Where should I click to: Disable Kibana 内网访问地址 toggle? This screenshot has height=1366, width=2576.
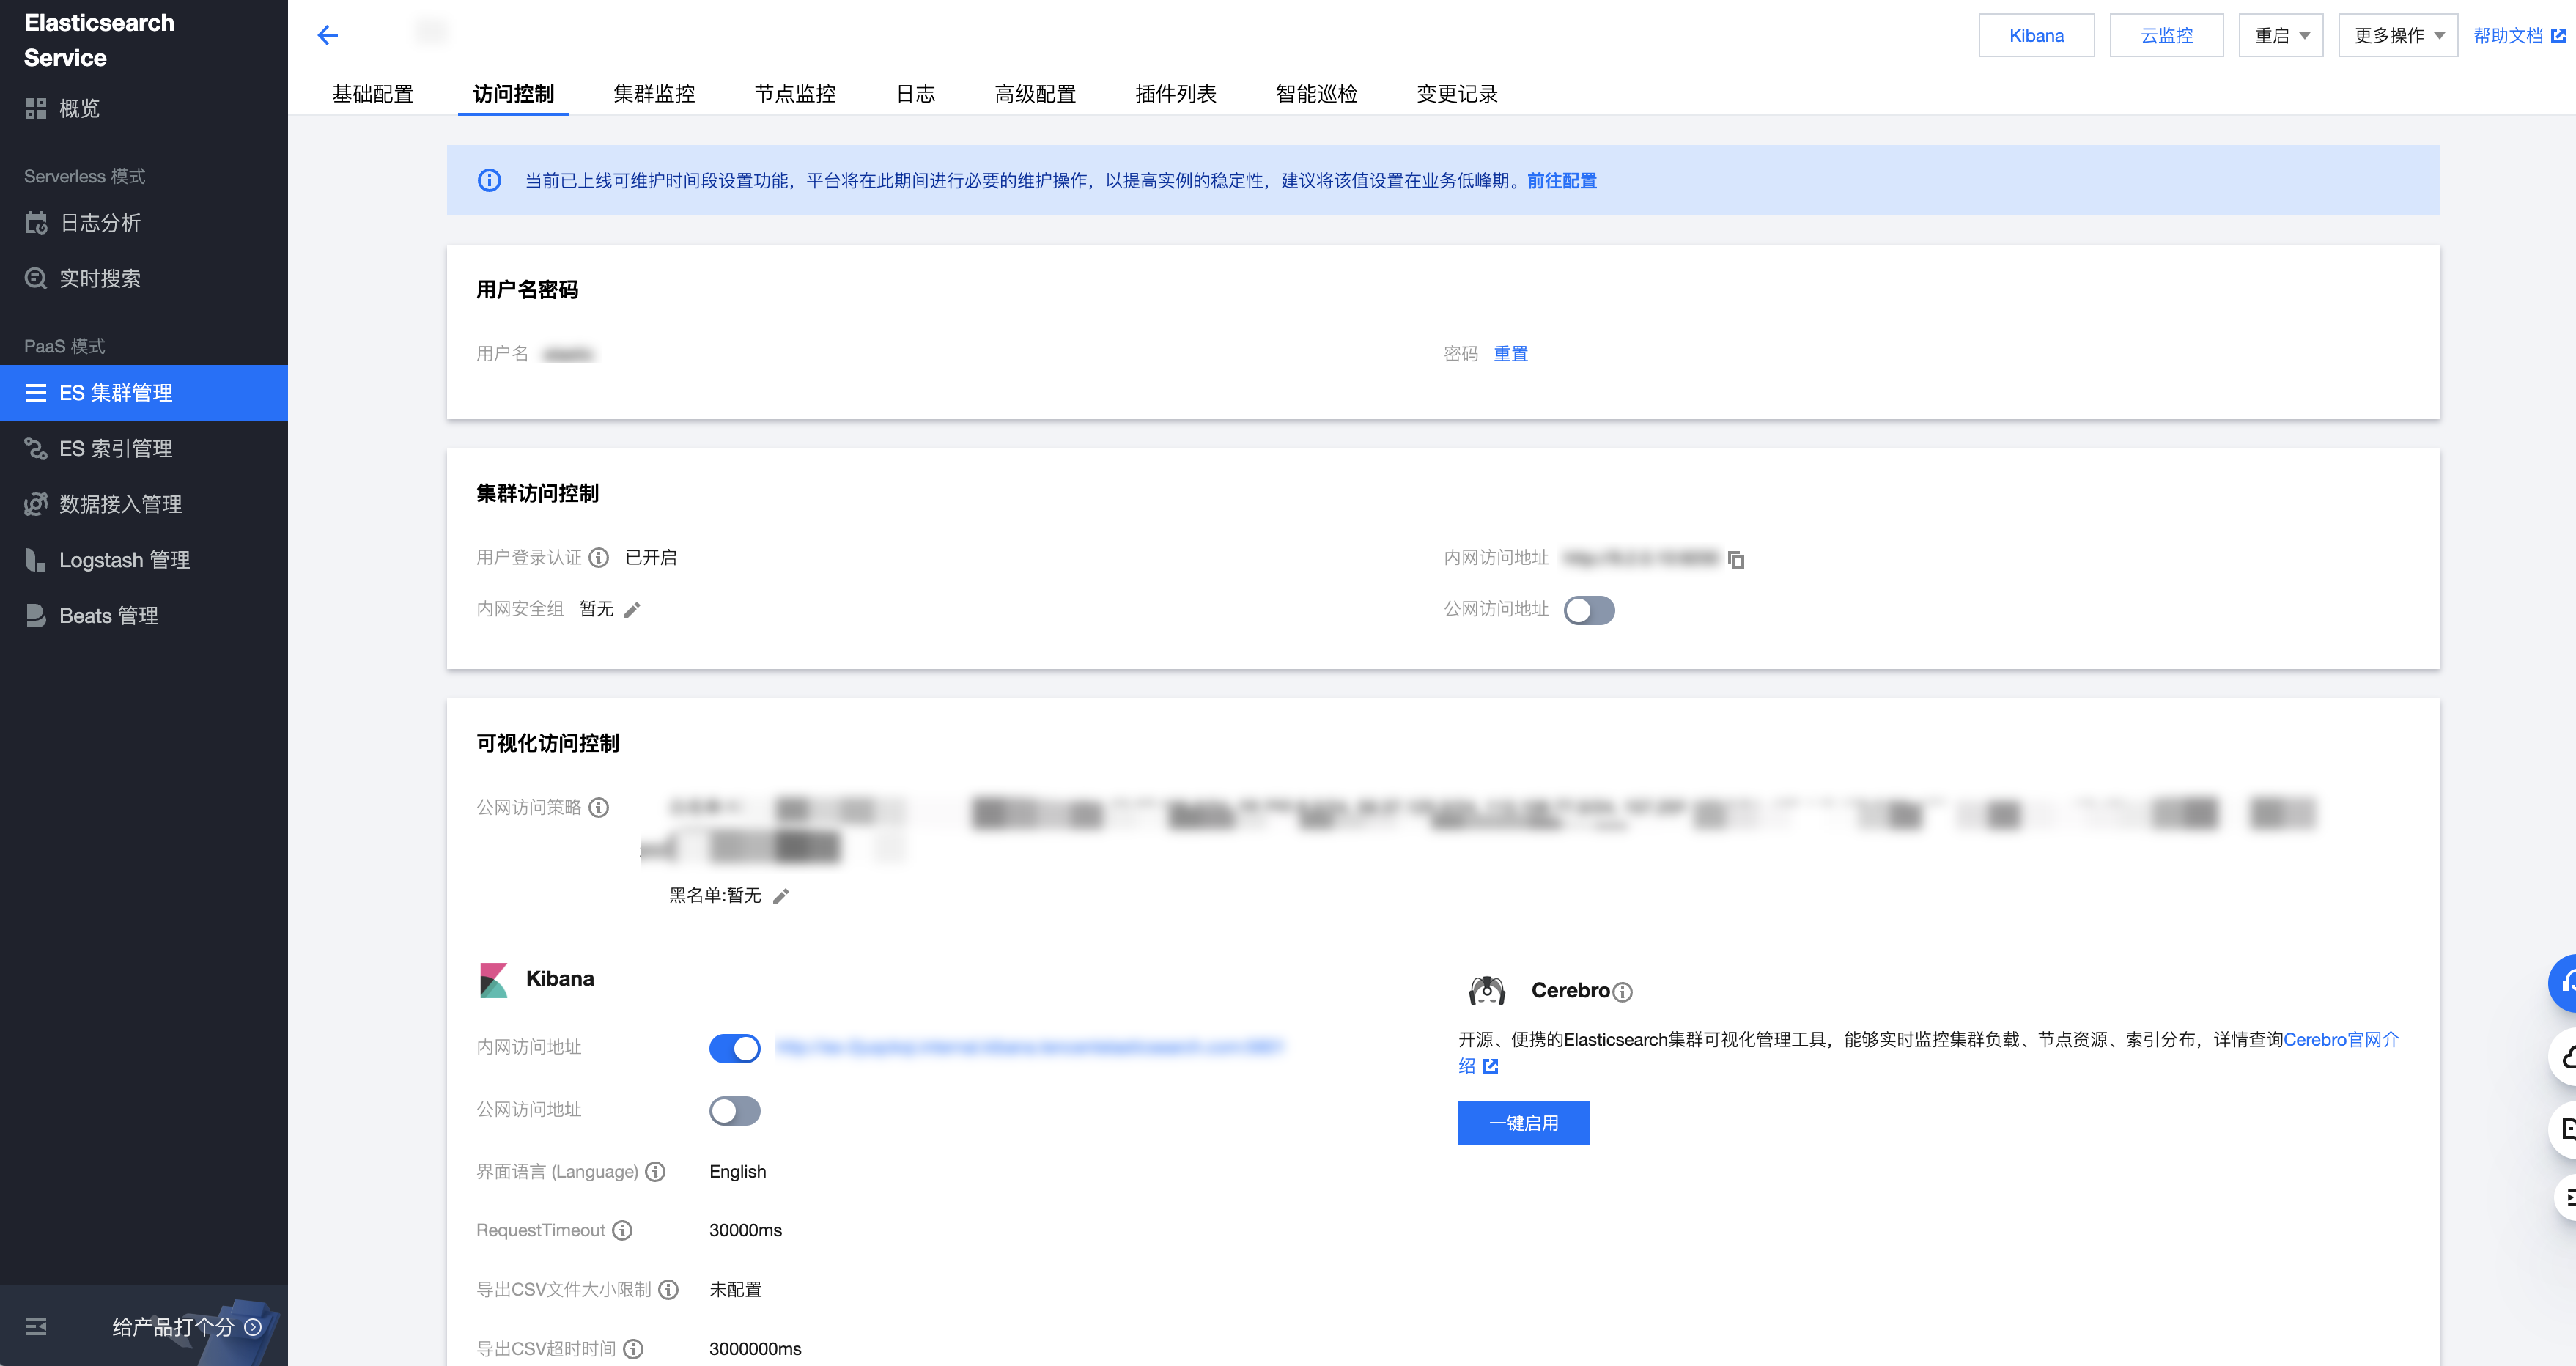(735, 1048)
